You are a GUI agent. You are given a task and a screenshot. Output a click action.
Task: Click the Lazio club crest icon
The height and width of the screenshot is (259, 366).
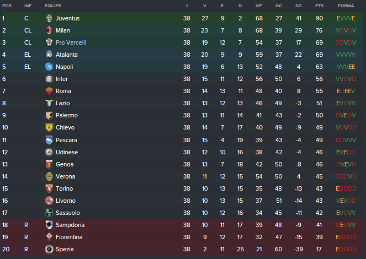pyautogui.click(x=49, y=103)
